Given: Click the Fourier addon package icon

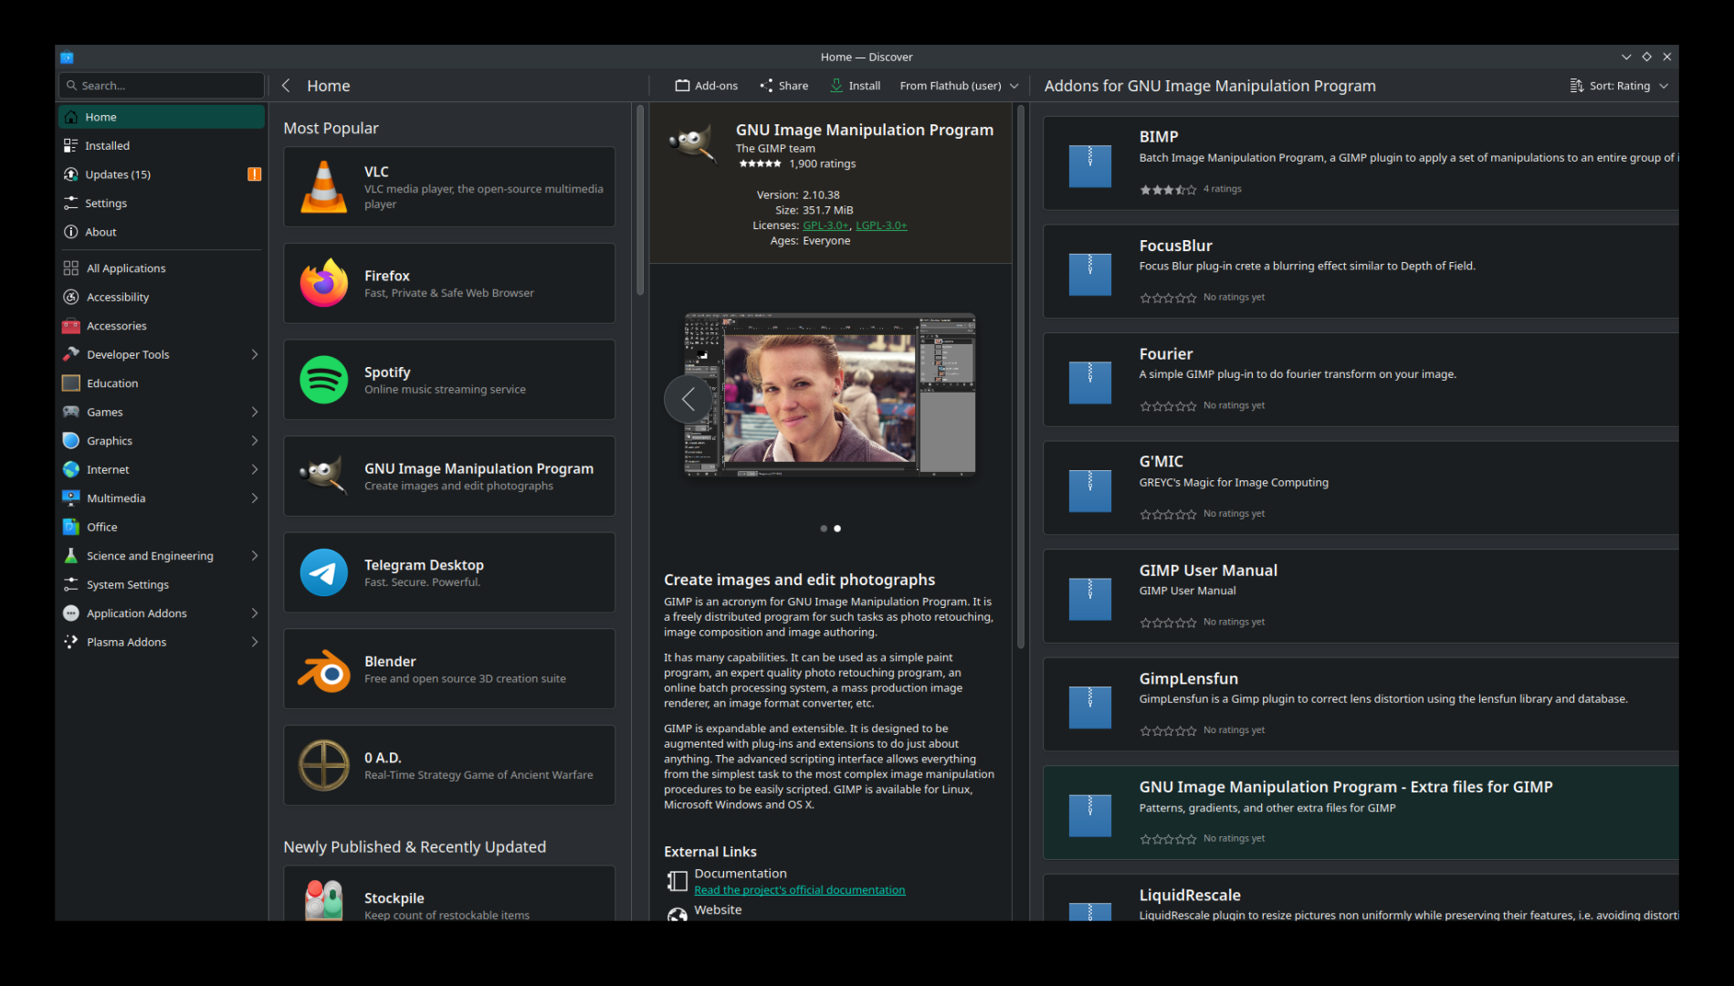Looking at the screenshot, I should click(1090, 382).
